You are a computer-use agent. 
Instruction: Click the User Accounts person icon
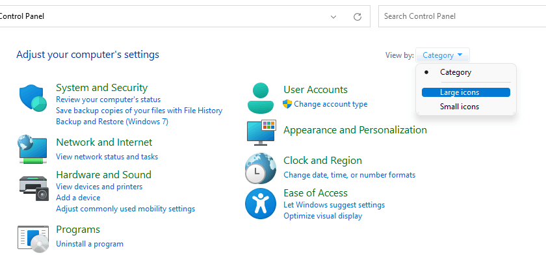click(261, 98)
